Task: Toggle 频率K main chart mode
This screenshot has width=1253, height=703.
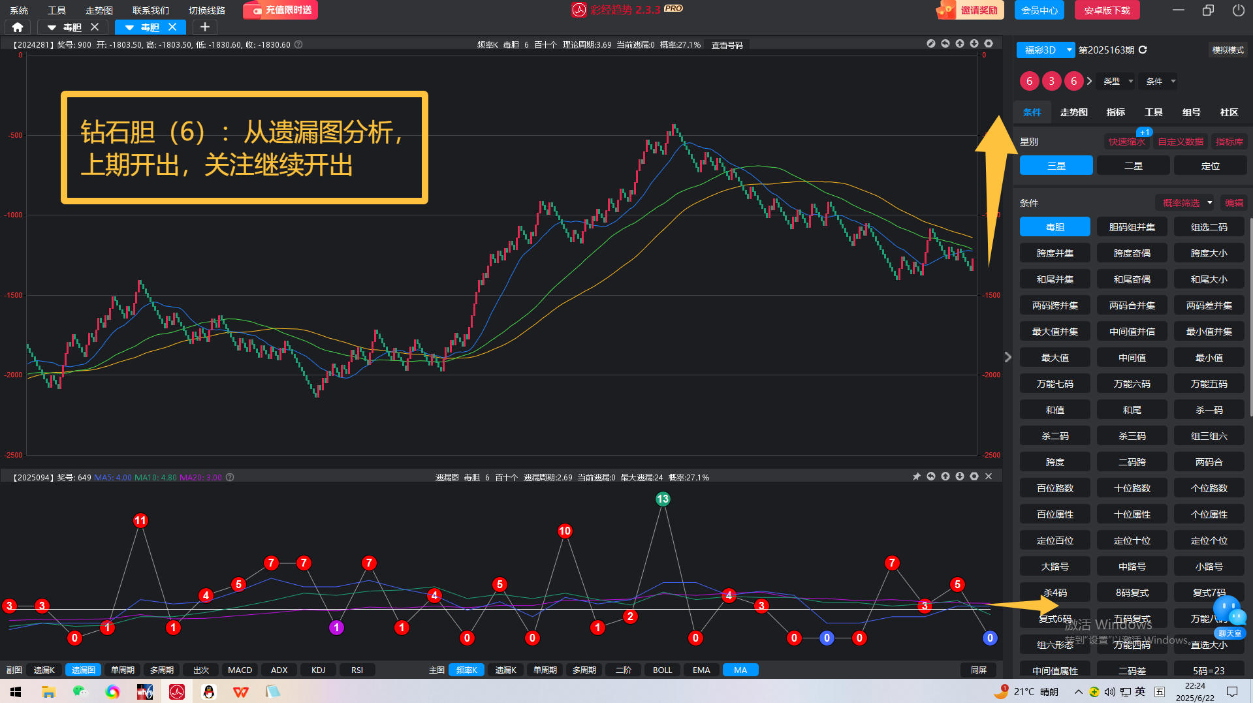Action: click(x=466, y=670)
